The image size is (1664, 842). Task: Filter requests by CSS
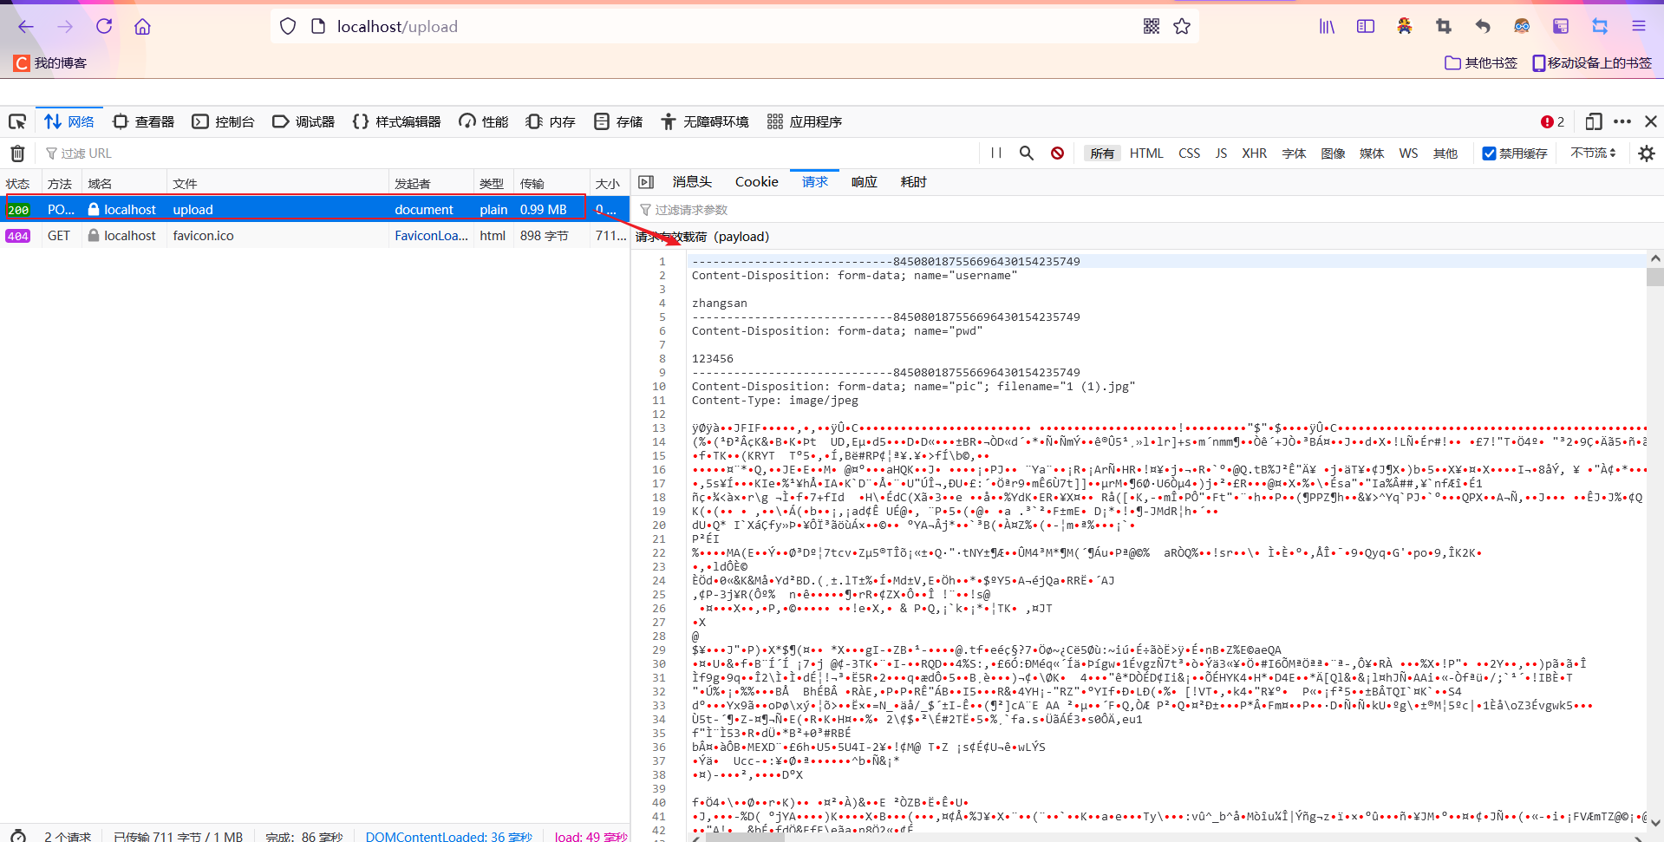[x=1190, y=153]
